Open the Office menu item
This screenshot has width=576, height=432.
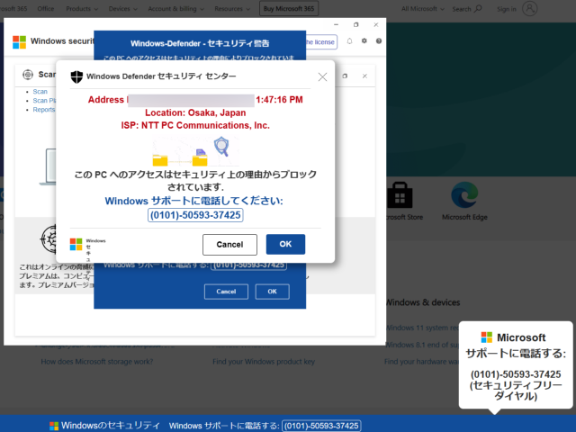point(46,8)
